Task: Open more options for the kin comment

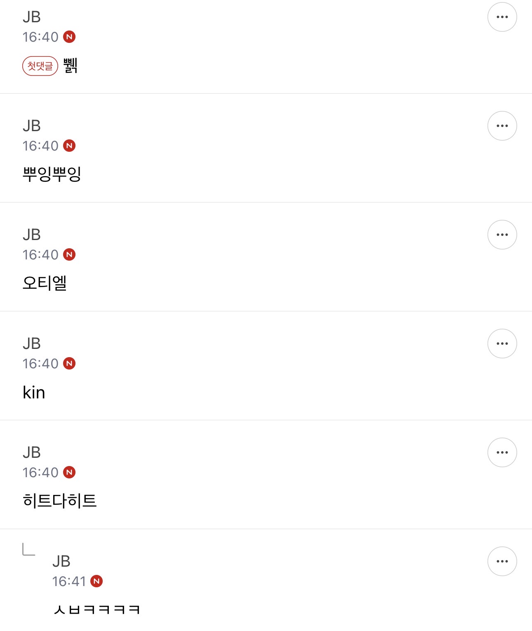Action: click(x=502, y=344)
